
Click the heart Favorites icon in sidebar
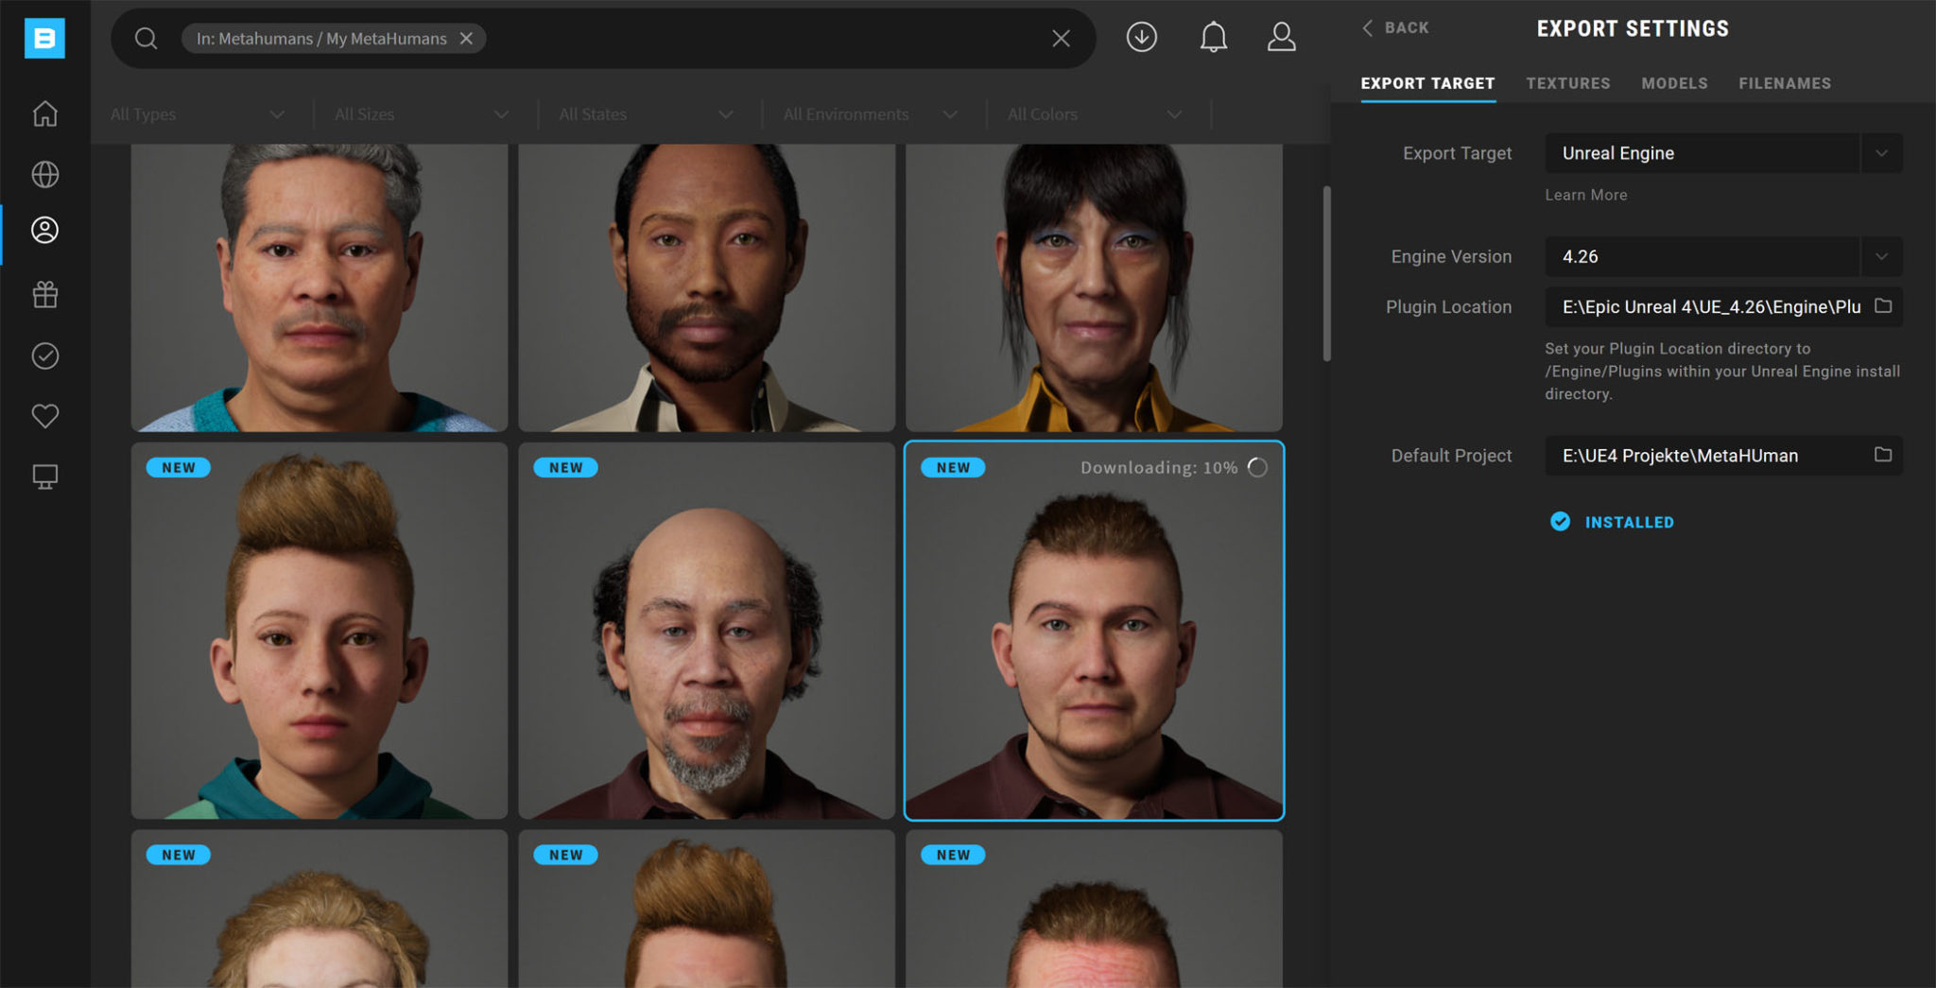click(44, 415)
